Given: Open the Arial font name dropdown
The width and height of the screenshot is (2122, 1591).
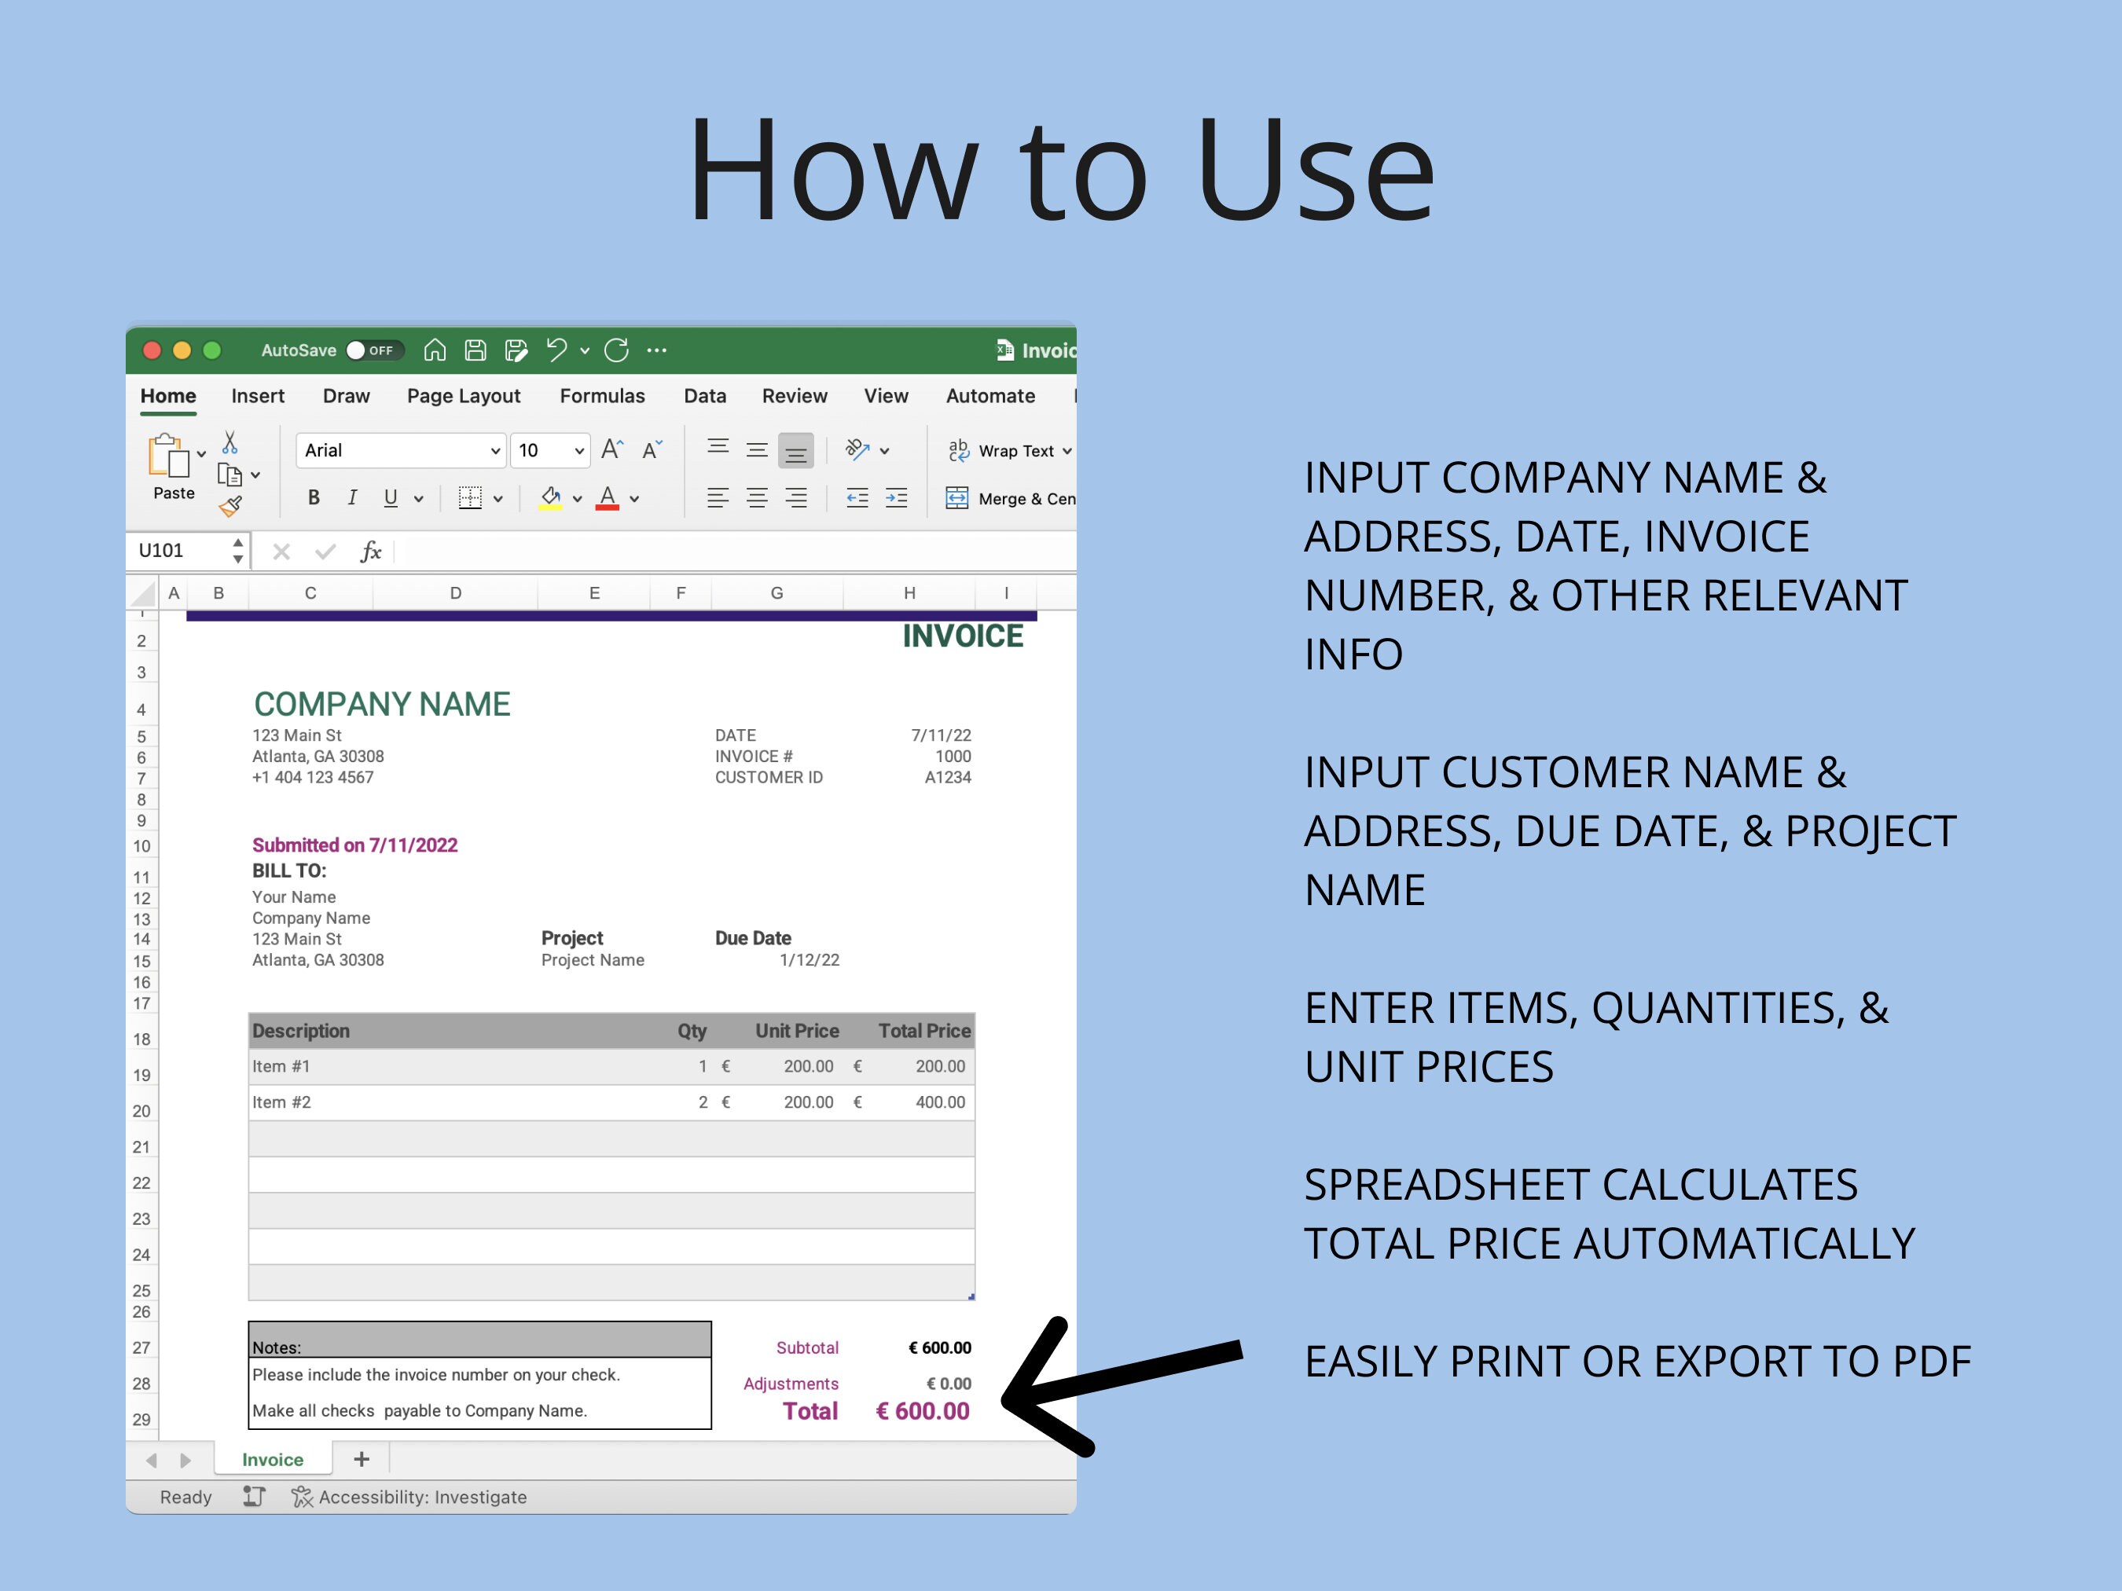Looking at the screenshot, I should pos(400,449).
